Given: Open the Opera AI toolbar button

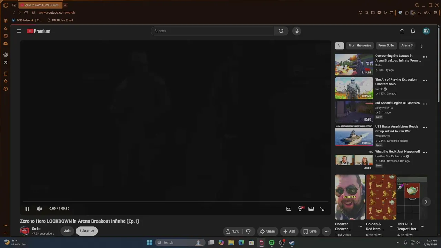Looking at the screenshot, I should (x=427, y=13).
